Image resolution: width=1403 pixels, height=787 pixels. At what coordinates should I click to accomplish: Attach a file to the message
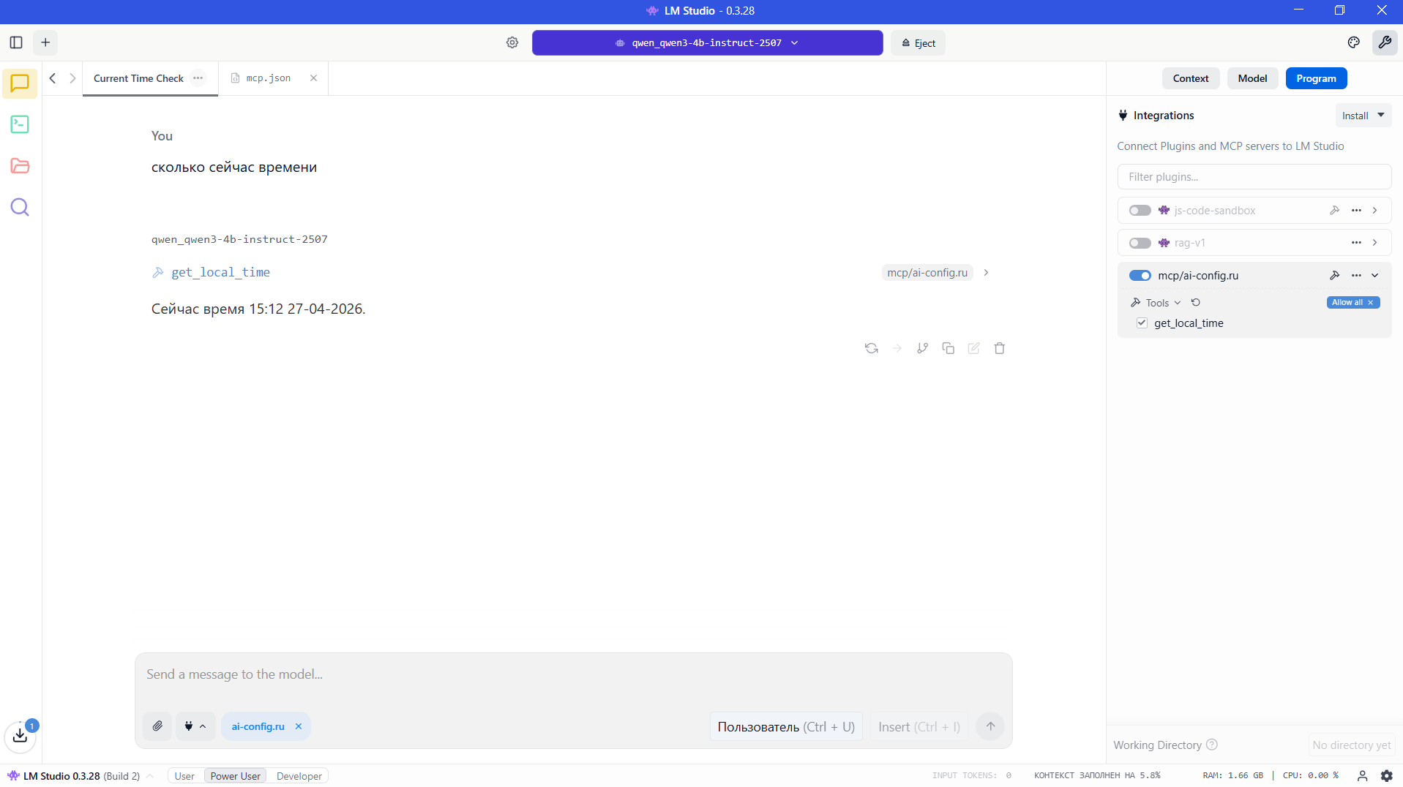pyautogui.click(x=157, y=726)
